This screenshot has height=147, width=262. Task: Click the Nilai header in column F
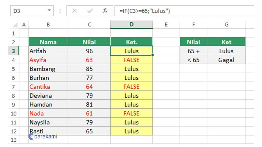pyautogui.click(x=193, y=42)
